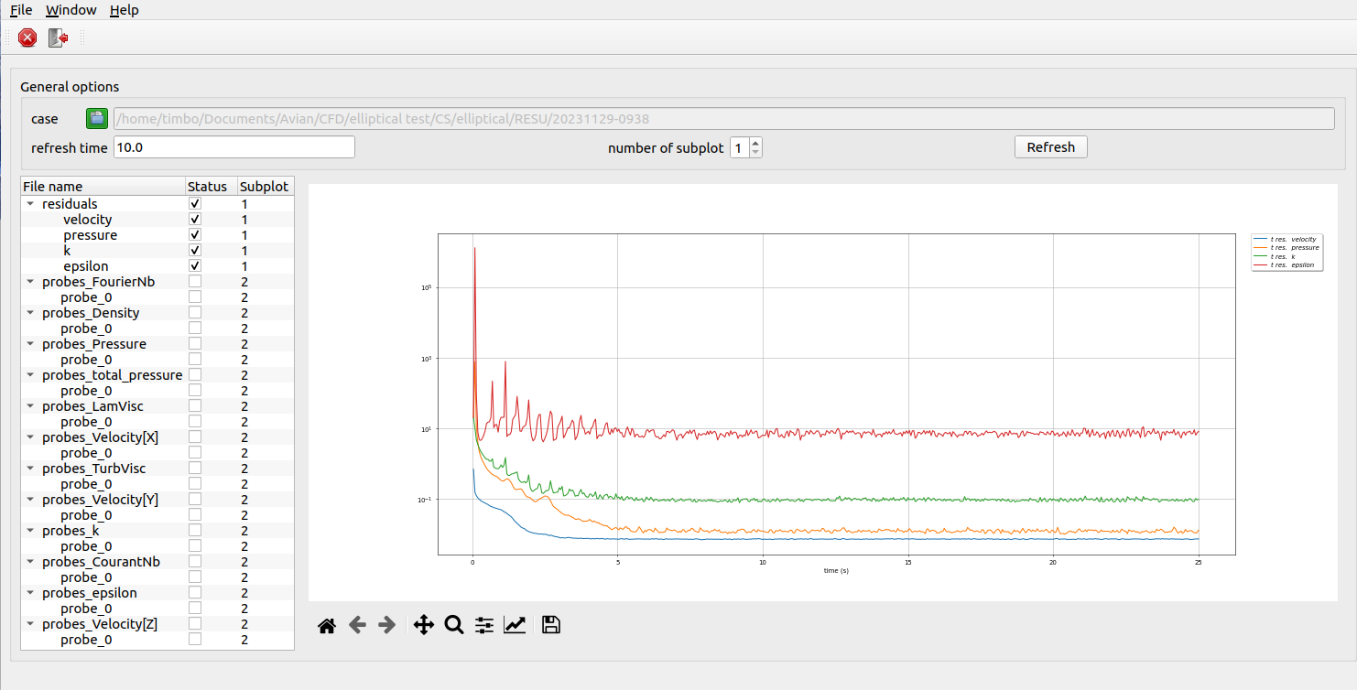Activate the Zoom magnifier tool
The height and width of the screenshot is (690, 1357).
(x=453, y=626)
